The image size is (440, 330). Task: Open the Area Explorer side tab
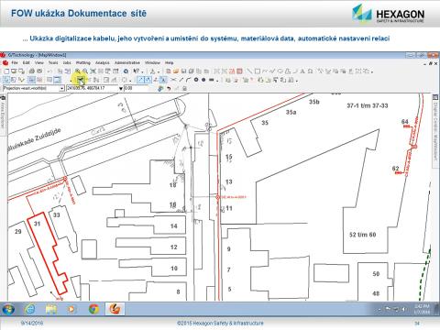(3, 115)
